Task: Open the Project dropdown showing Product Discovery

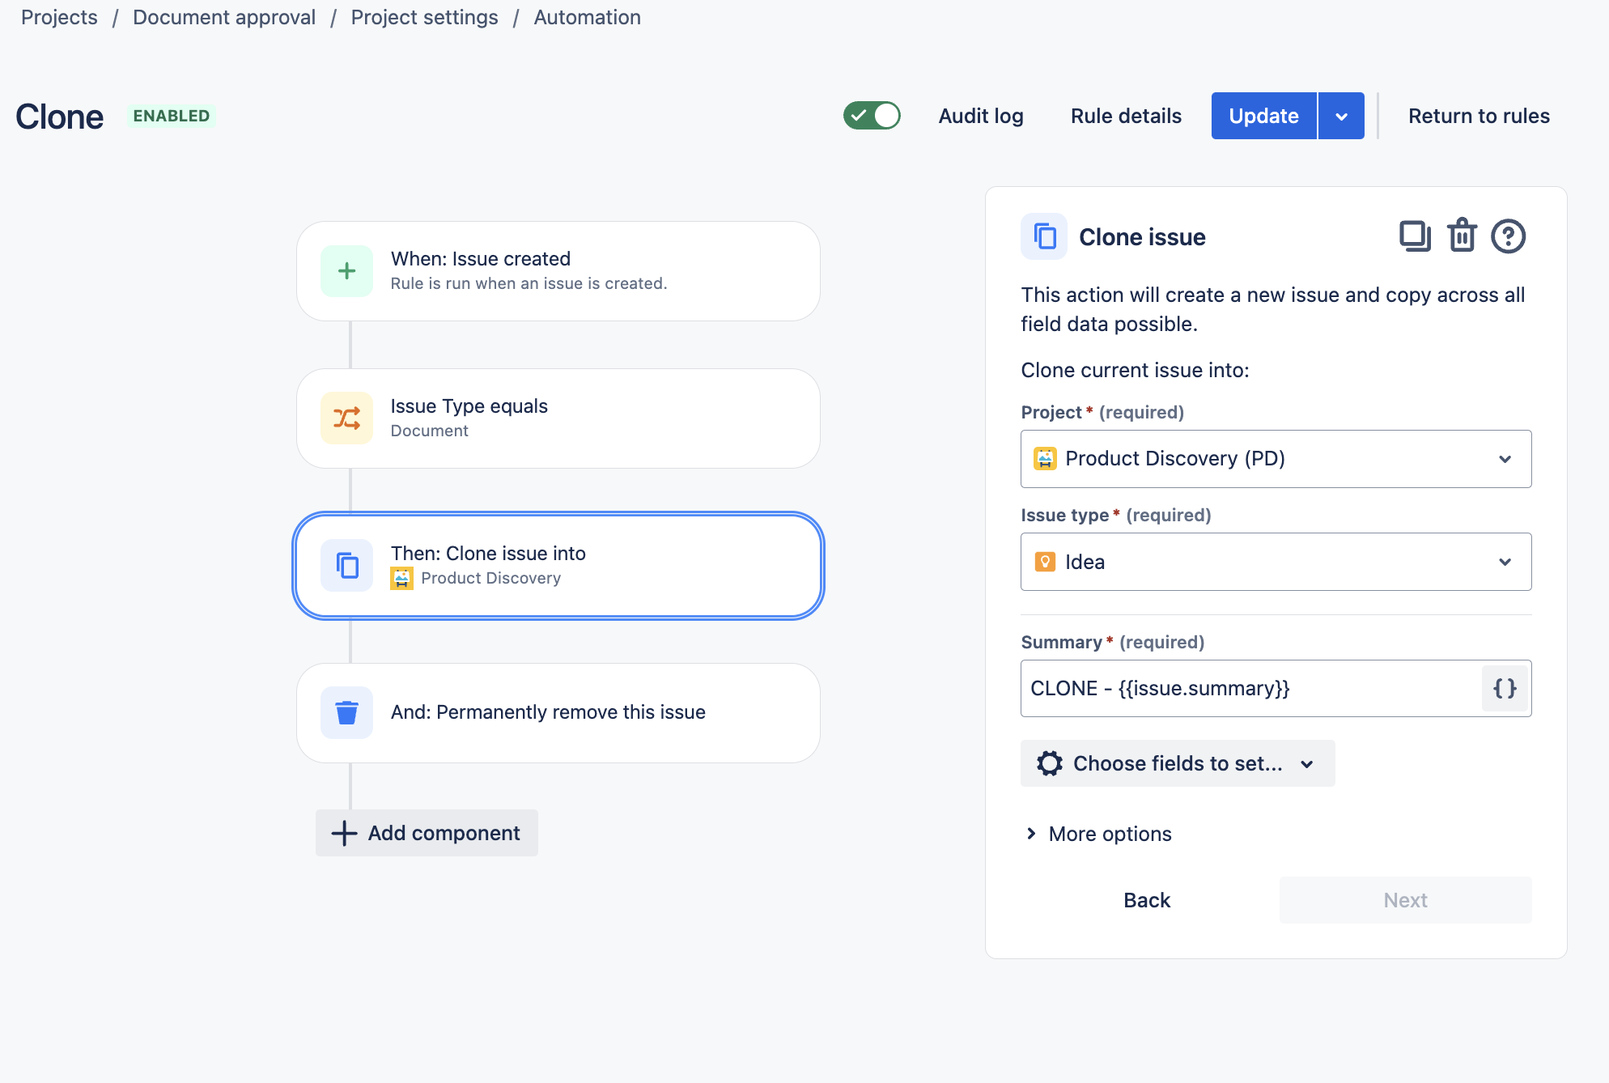Action: [1276, 459]
